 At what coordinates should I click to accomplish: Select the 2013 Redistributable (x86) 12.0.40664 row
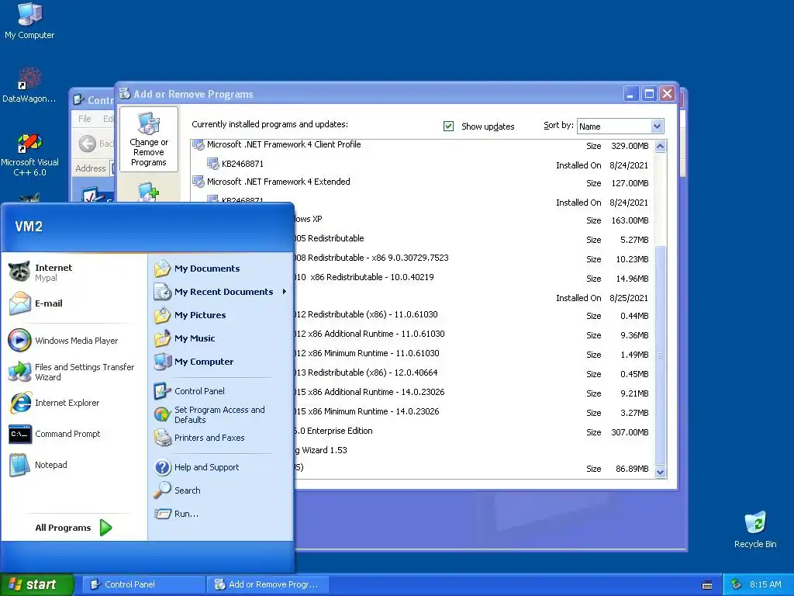[x=473, y=373]
